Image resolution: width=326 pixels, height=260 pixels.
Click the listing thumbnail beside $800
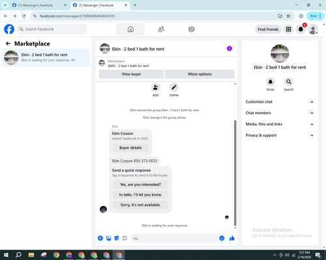102,63
